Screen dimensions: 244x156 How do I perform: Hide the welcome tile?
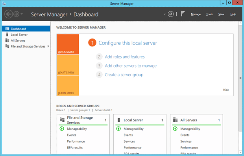click(226, 90)
